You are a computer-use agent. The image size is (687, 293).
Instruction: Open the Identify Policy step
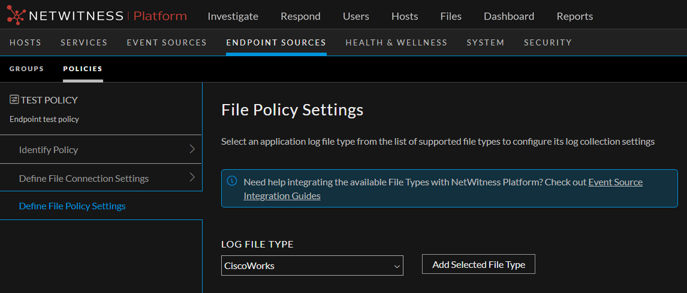point(101,149)
